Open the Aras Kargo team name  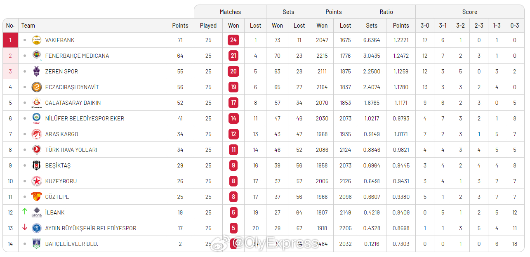(61, 134)
